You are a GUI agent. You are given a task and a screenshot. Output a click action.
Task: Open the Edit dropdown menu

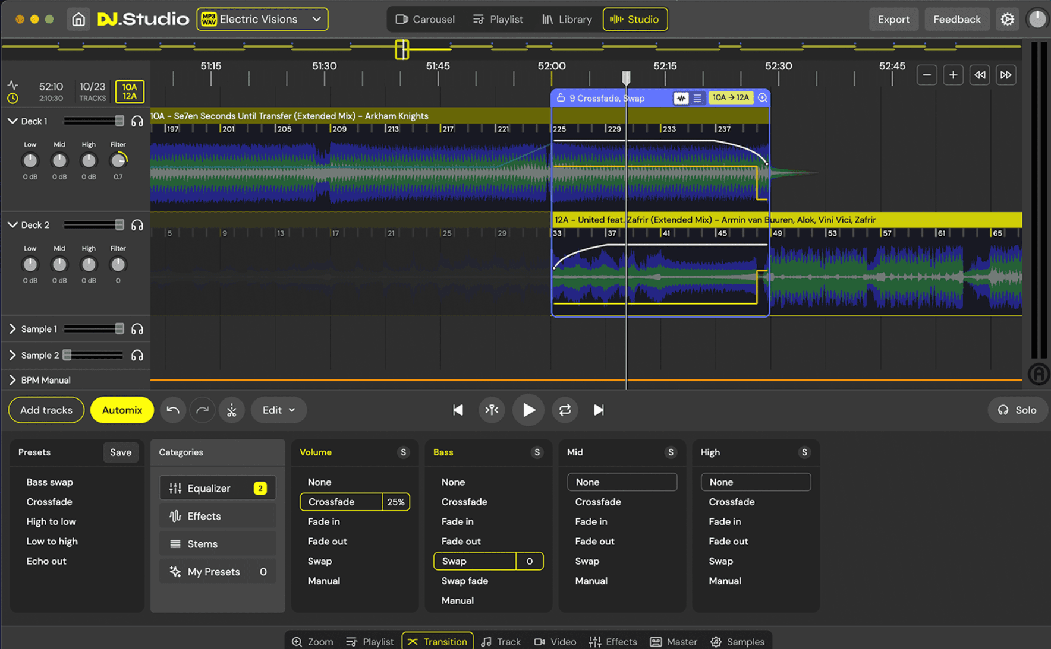click(279, 410)
